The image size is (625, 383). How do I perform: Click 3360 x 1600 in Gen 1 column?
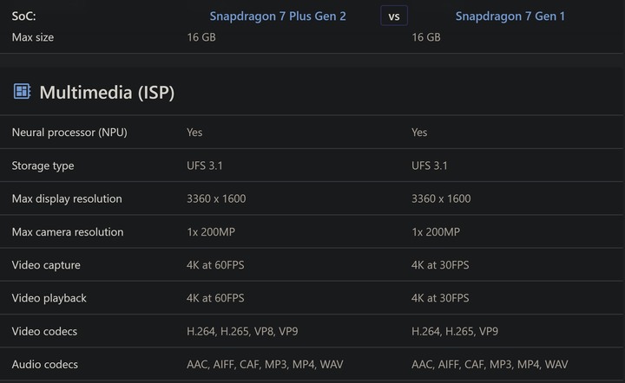441,198
